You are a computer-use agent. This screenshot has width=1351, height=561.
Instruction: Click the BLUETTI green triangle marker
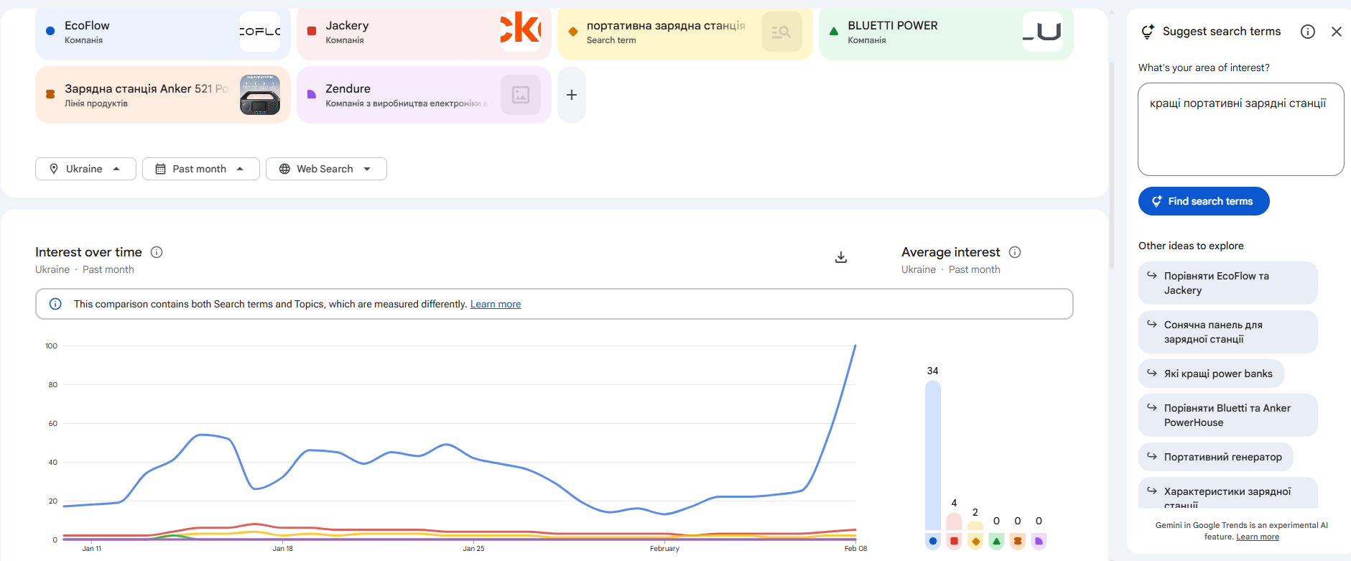834,32
